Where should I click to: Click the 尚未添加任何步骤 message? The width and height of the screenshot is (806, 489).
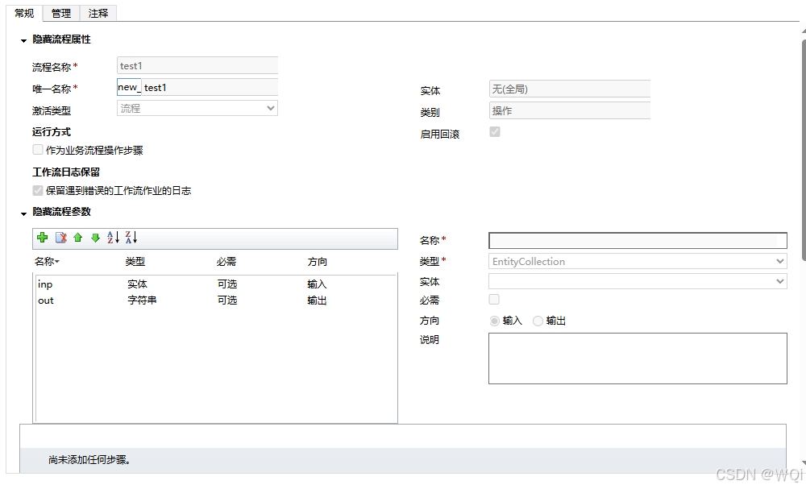pos(89,460)
